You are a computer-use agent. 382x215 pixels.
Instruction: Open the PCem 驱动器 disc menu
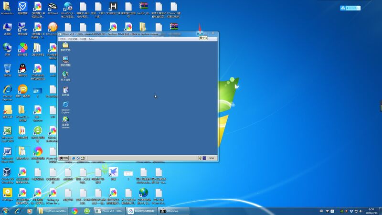coord(73,39)
